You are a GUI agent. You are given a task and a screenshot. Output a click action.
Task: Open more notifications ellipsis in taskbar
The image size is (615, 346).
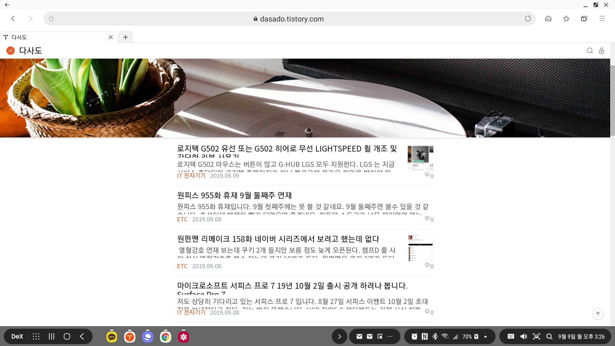[390, 336]
